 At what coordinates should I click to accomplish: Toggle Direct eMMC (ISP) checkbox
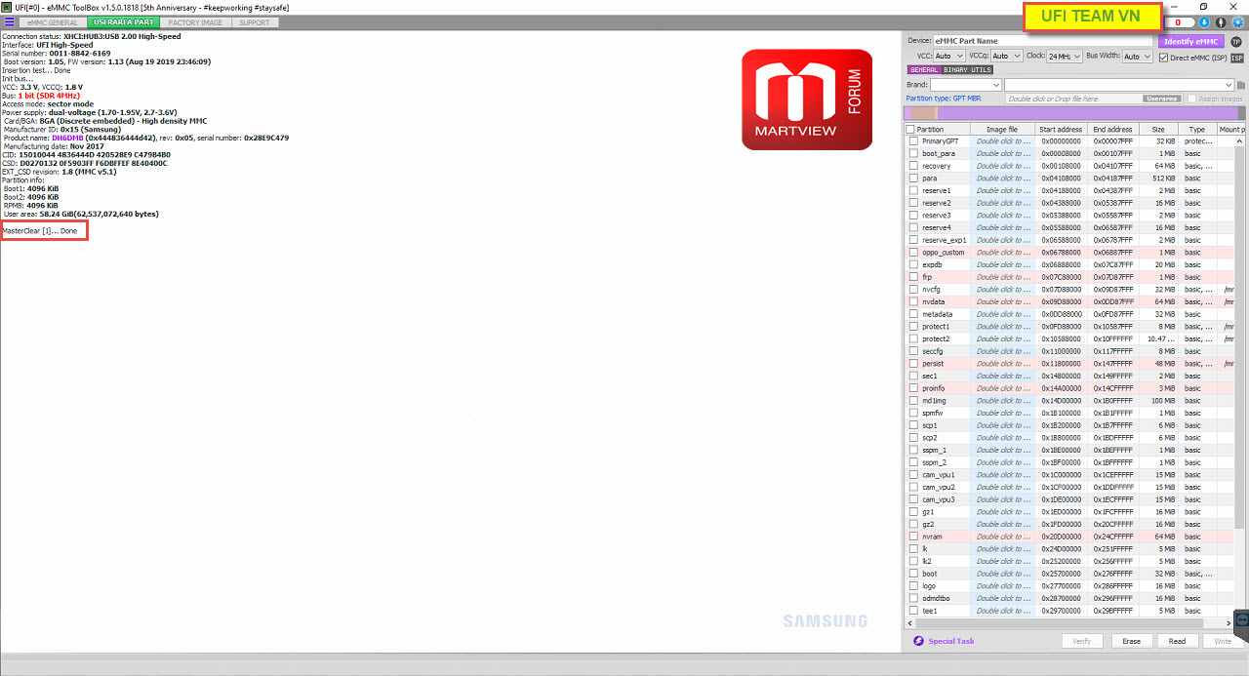[x=1163, y=58]
